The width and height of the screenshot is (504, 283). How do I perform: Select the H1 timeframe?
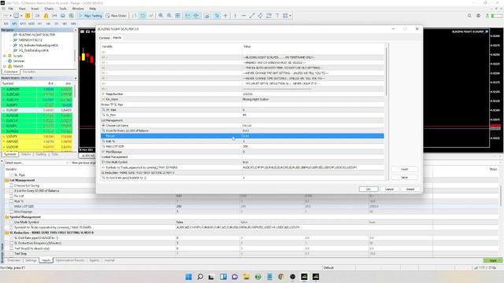click(x=40, y=24)
